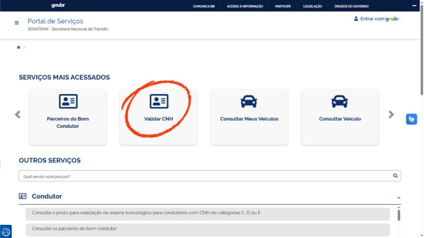Image resolution: width=424 pixels, height=238 pixels.
Task: Open cookie preferences icon
Action: (6, 231)
